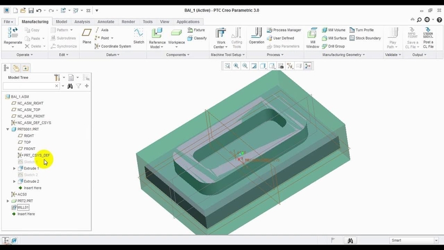Click Post a CL File icon

point(428,33)
